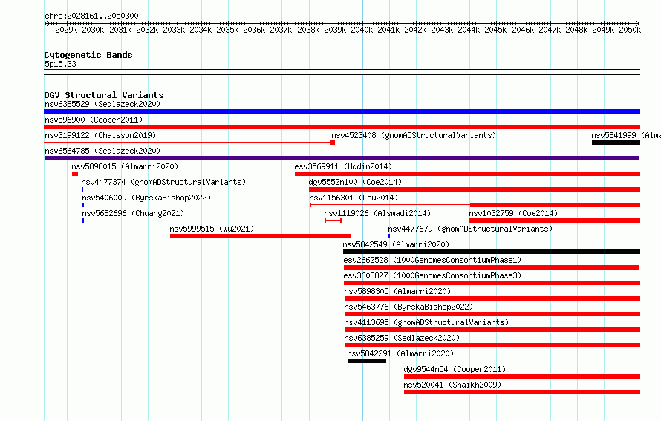Select the small nsv1119026 interval glyph
661x421 pixels.
tap(333, 221)
